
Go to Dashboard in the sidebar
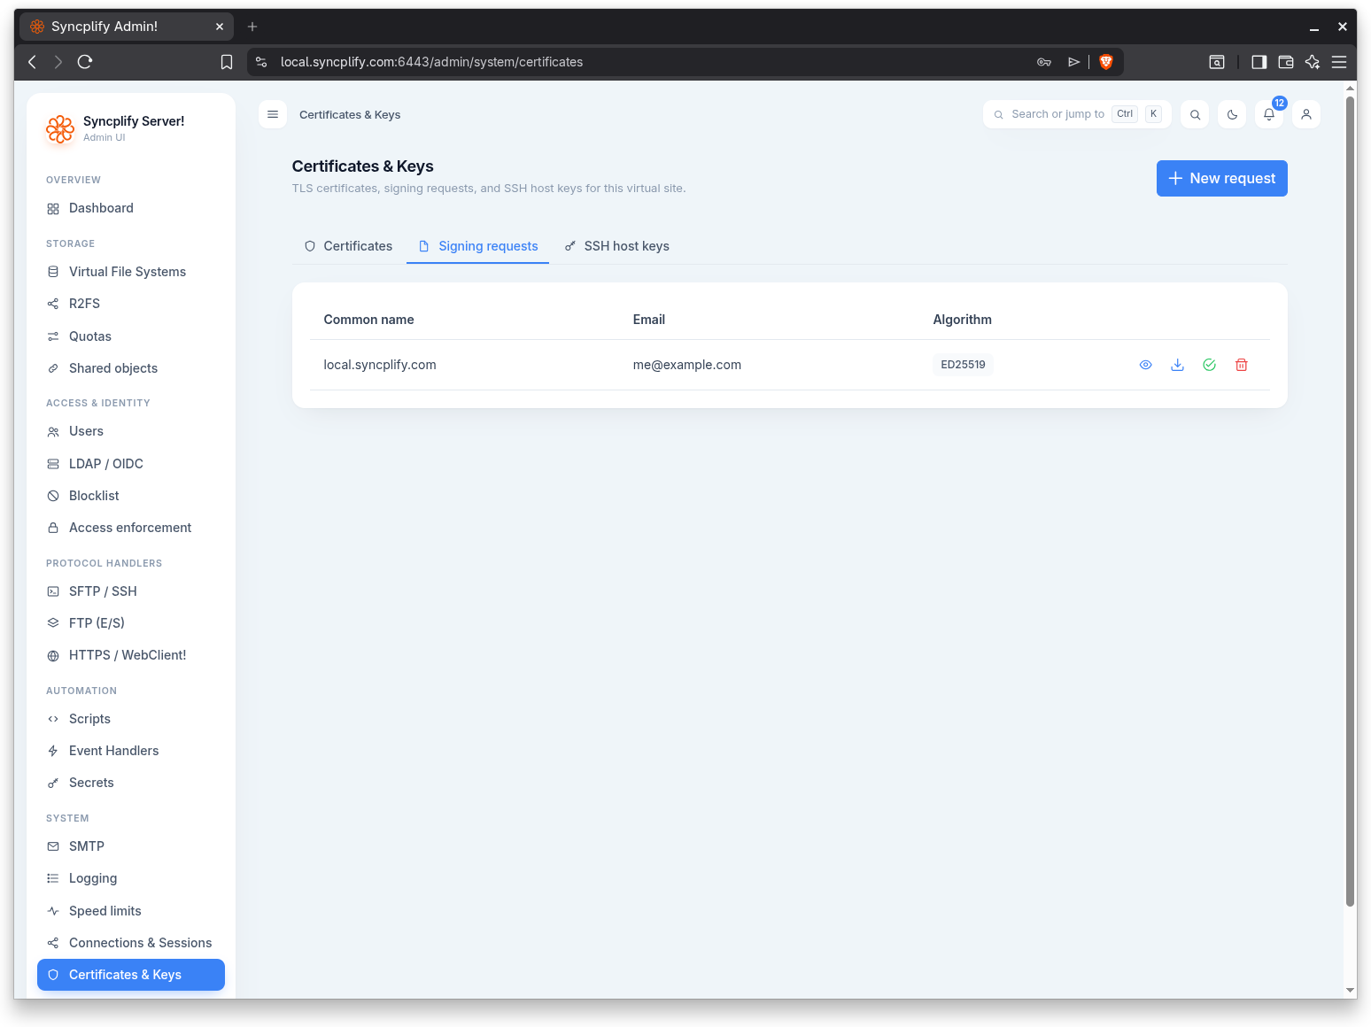click(131, 208)
